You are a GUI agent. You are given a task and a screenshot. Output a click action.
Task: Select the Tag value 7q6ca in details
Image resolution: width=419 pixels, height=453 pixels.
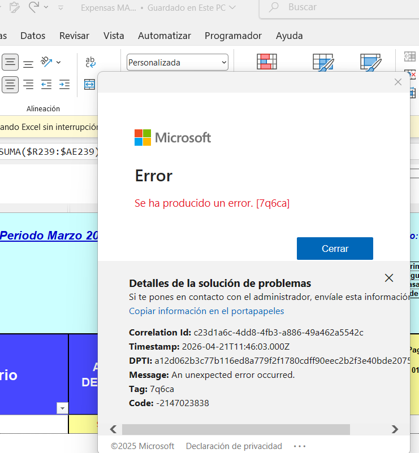pos(162,389)
